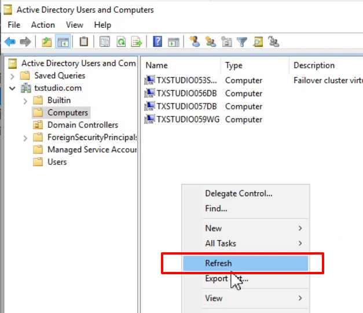Choose Export List... in context menu
Screen dimensions: 363x313
tap(245, 278)
